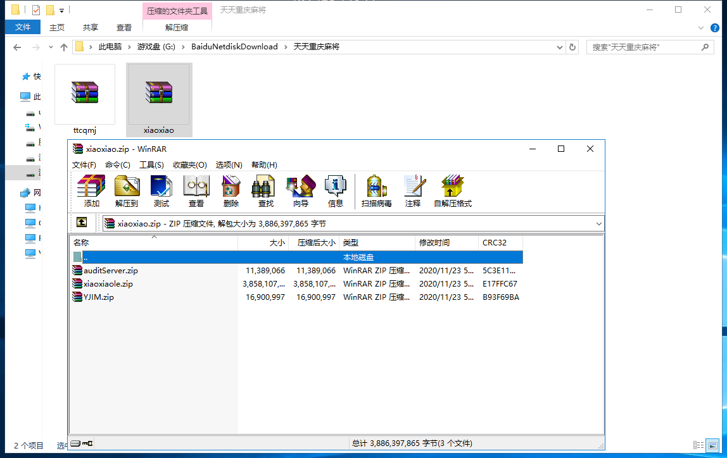Open the Extract (解压缩) ribbon tab

click(177, 27)
